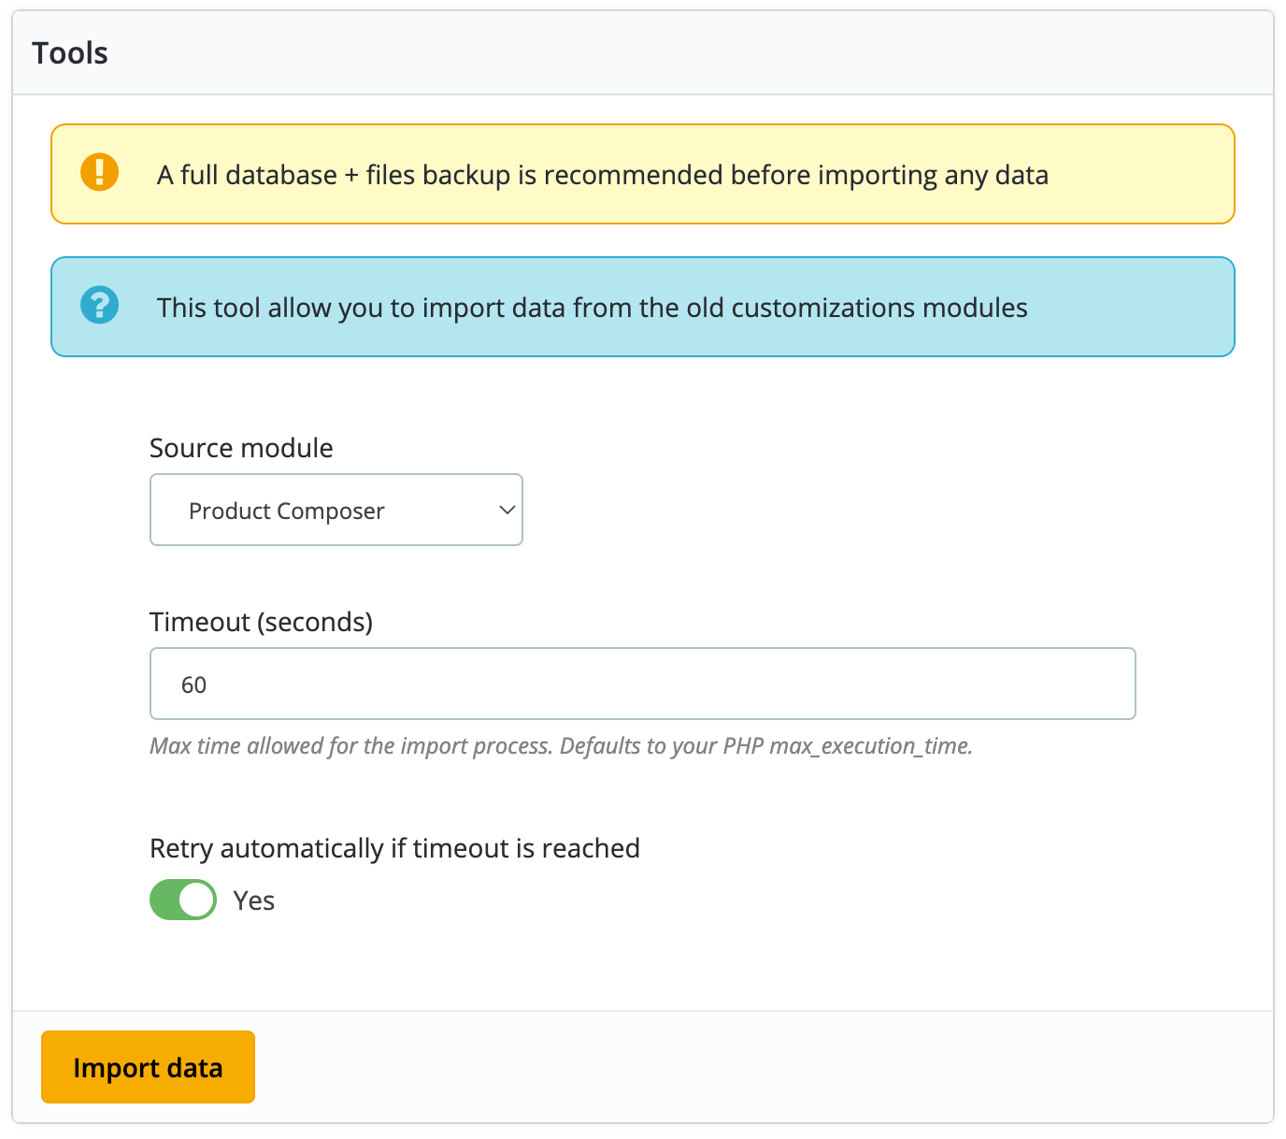Click the Timeout (seconds) label
Image resolution: width=1286 pixels, height=1139 pixels.
coord(262,622)
